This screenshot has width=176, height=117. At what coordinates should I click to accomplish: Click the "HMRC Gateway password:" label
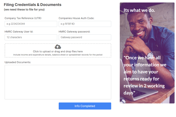[74, 32]
